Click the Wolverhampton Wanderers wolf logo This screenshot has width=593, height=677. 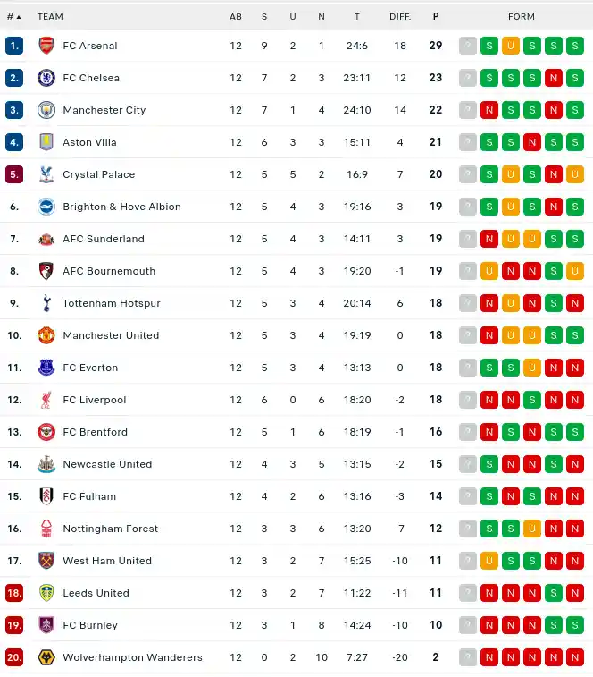pos(46,657)
